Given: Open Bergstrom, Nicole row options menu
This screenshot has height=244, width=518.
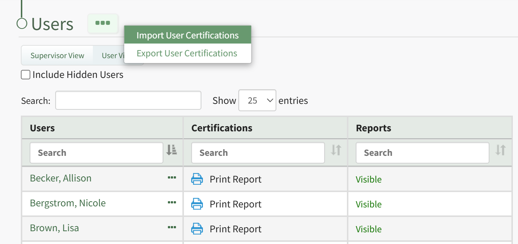Looking at the screenshot, I should tap(172, 203).
